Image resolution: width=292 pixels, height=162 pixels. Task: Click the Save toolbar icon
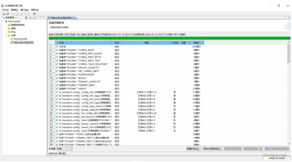[x=4, y=14]
